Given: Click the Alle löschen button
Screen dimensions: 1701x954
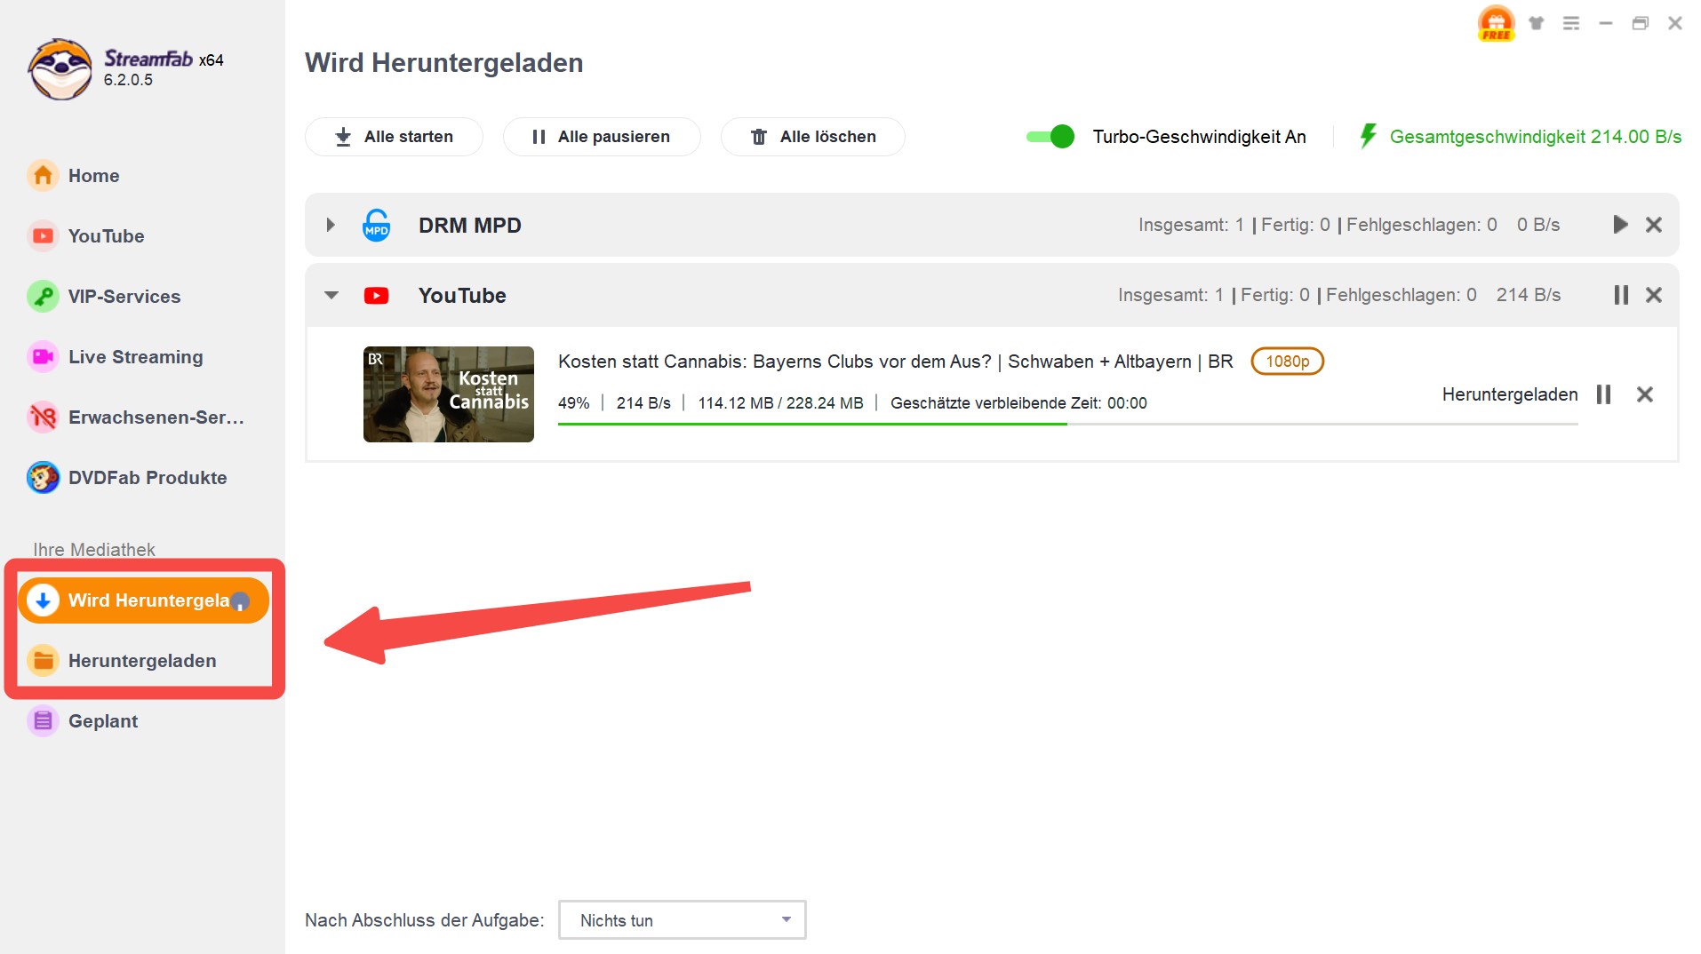Looking at the screenshot, I should 813,137.
